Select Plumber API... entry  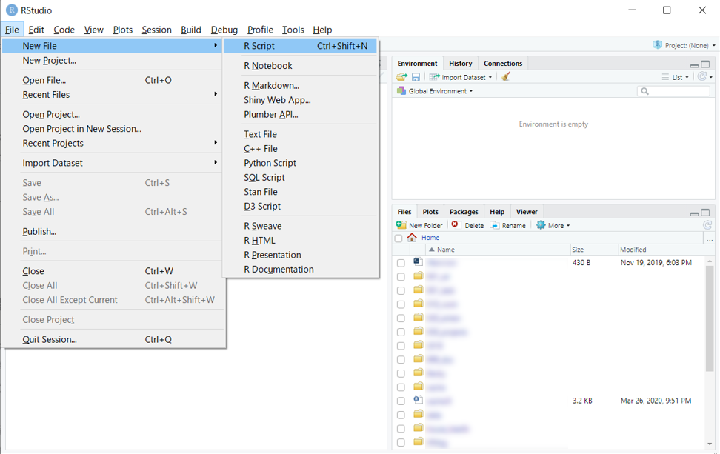pos(300,114)
